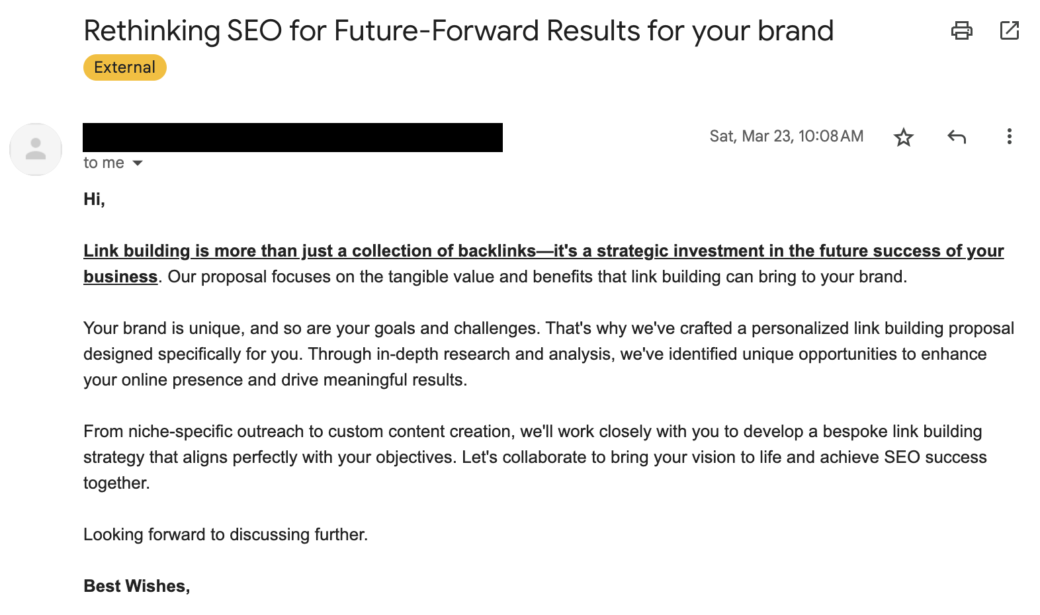The width and height of the screenshot is (1040, 615).
Task: Click the "Our proposal focuses" sentence
Action: [536, 277]
